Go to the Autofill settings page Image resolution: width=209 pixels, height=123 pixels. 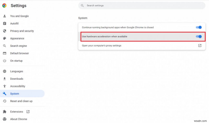14,23
